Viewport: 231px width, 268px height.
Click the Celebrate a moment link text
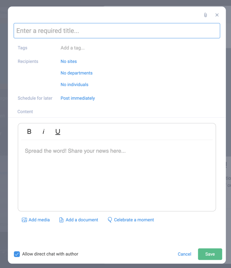coord(134,220)
